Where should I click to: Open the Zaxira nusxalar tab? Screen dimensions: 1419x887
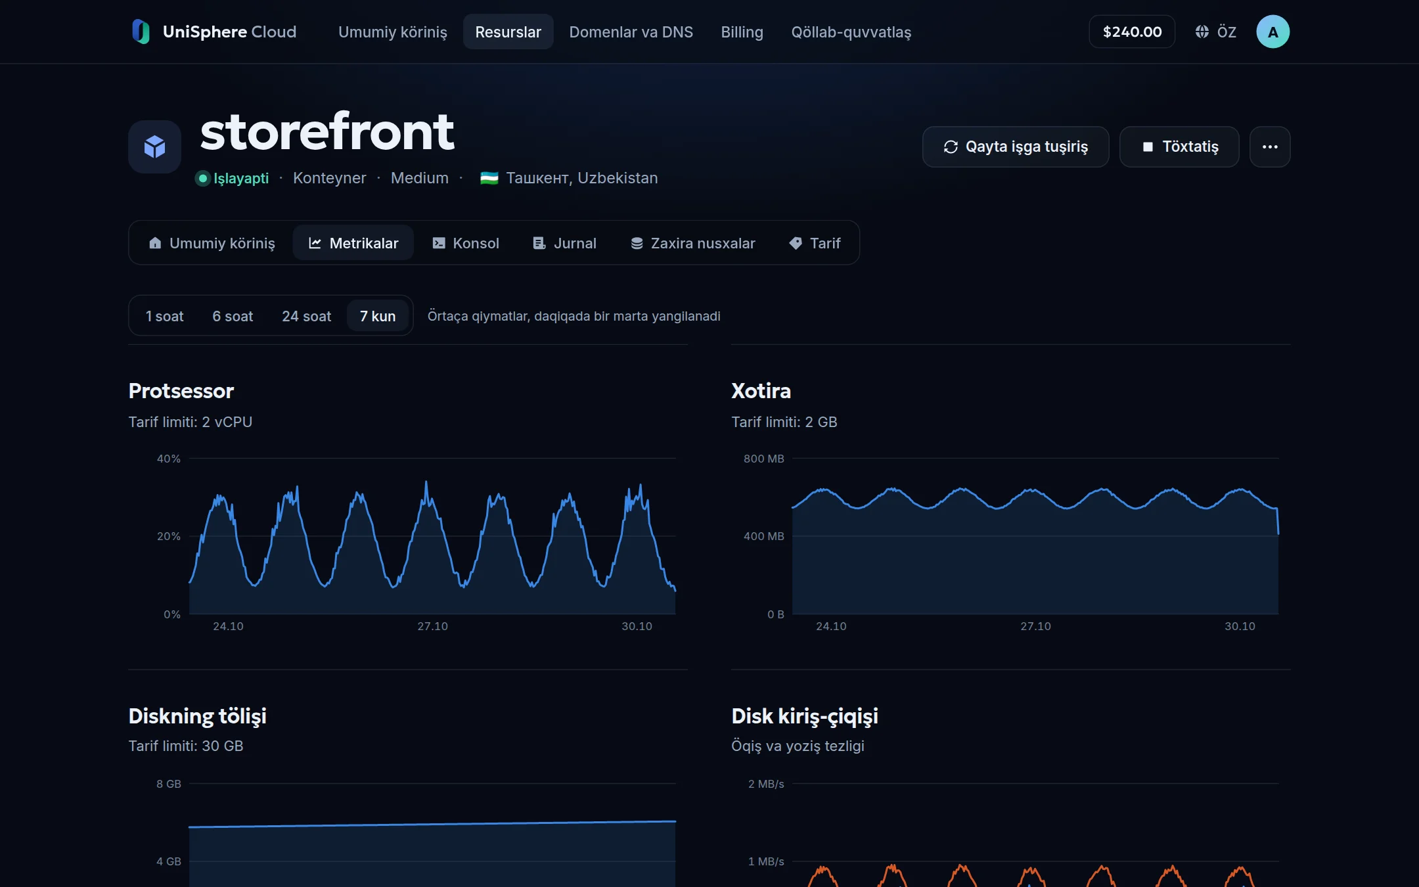click(692, 243)
